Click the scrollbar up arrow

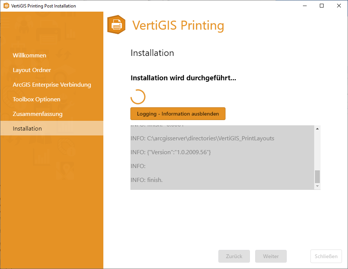(317, 128)
